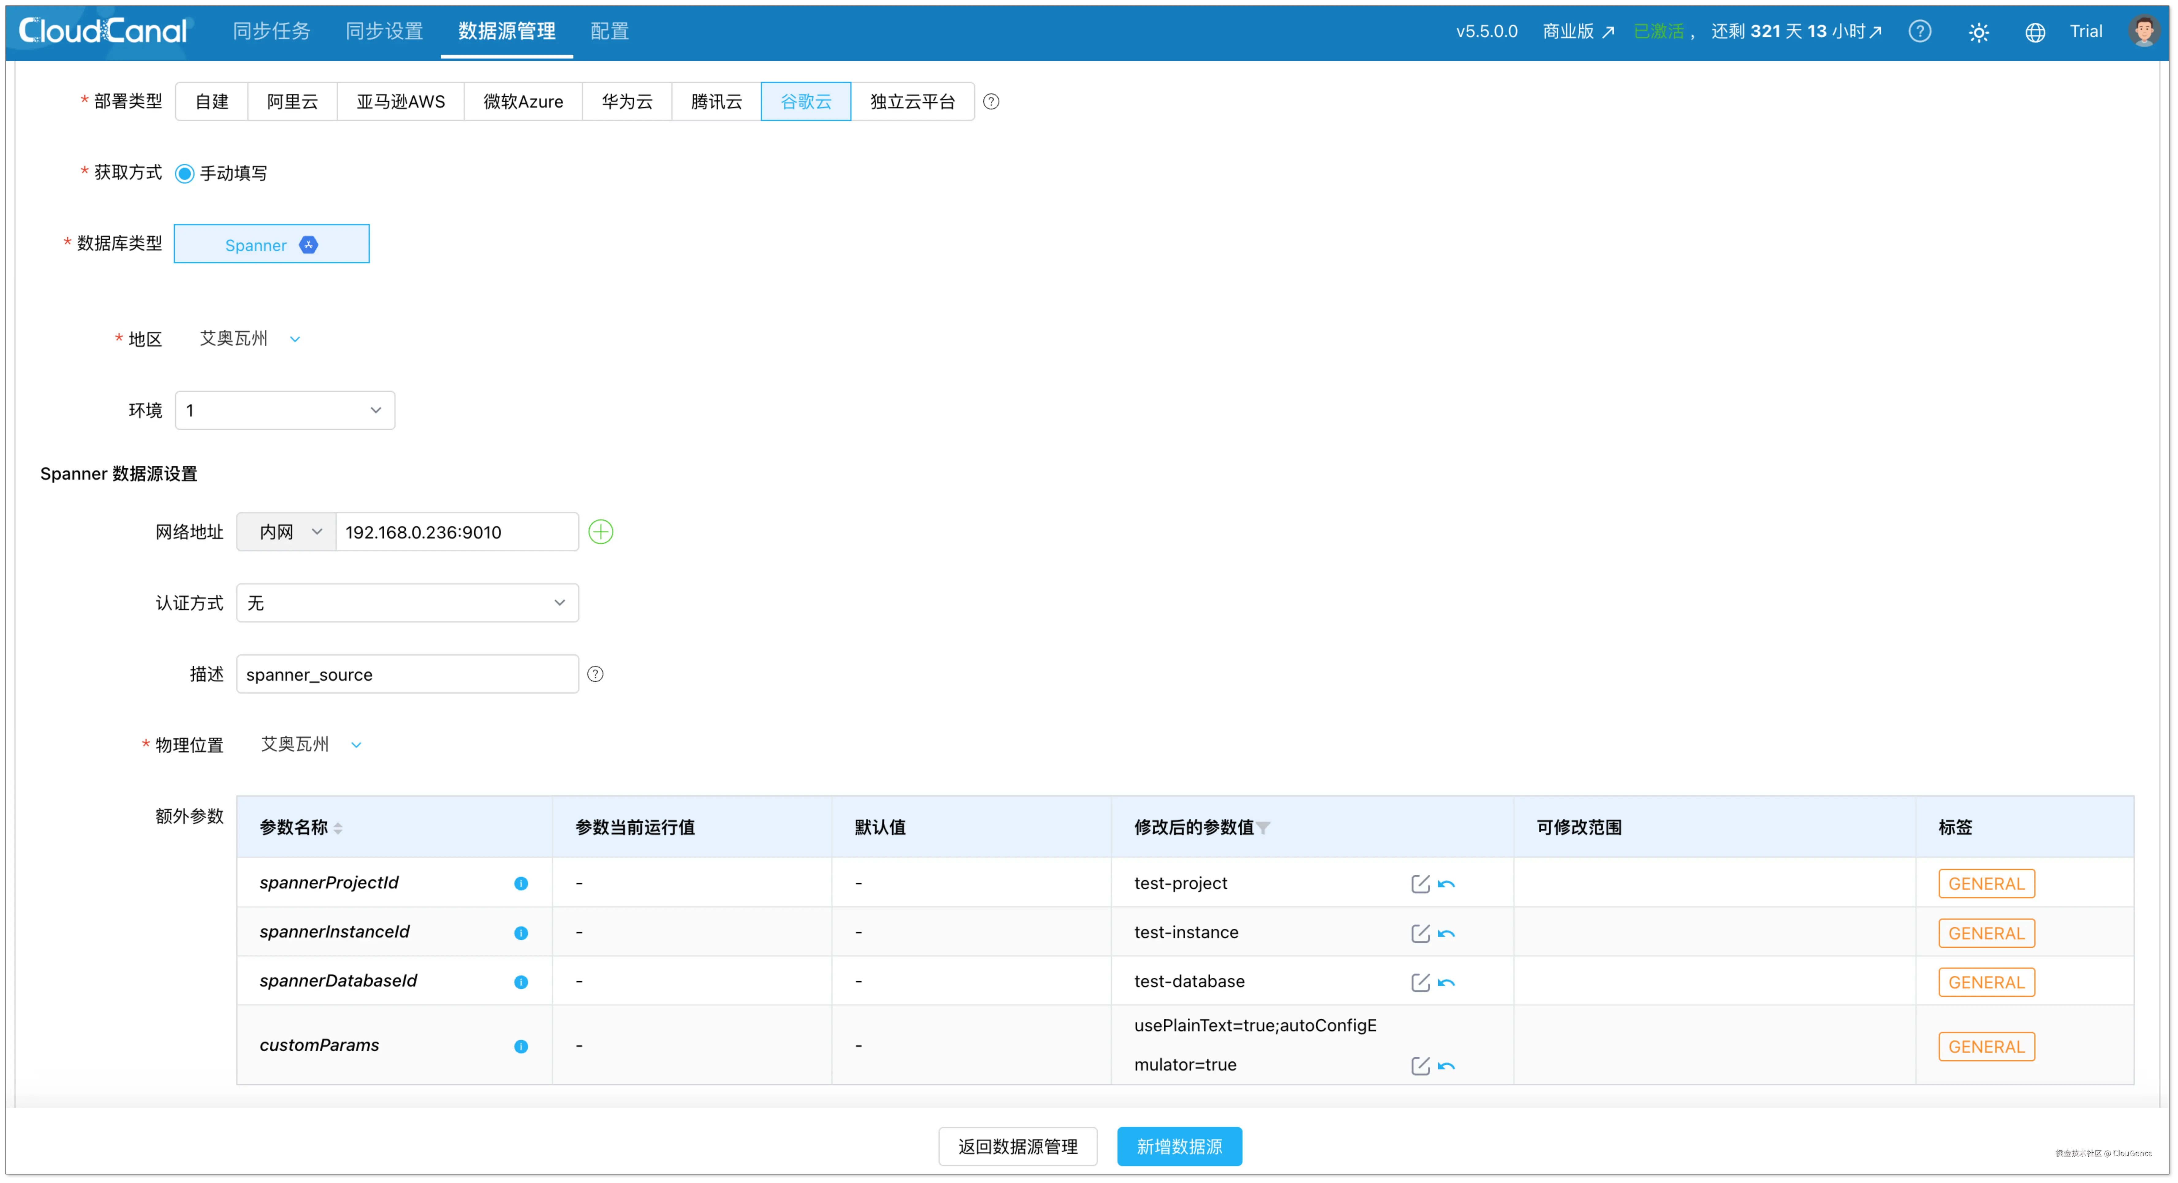Click the 新增数据源 button
This screenshot has width=2178, height=1183.
click(1178, 1146)
